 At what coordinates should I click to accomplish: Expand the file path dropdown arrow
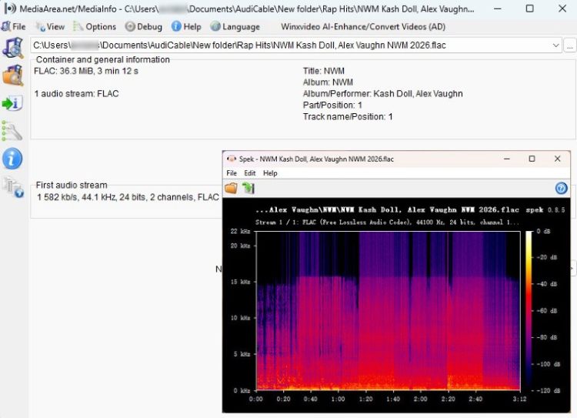point(555,45)
